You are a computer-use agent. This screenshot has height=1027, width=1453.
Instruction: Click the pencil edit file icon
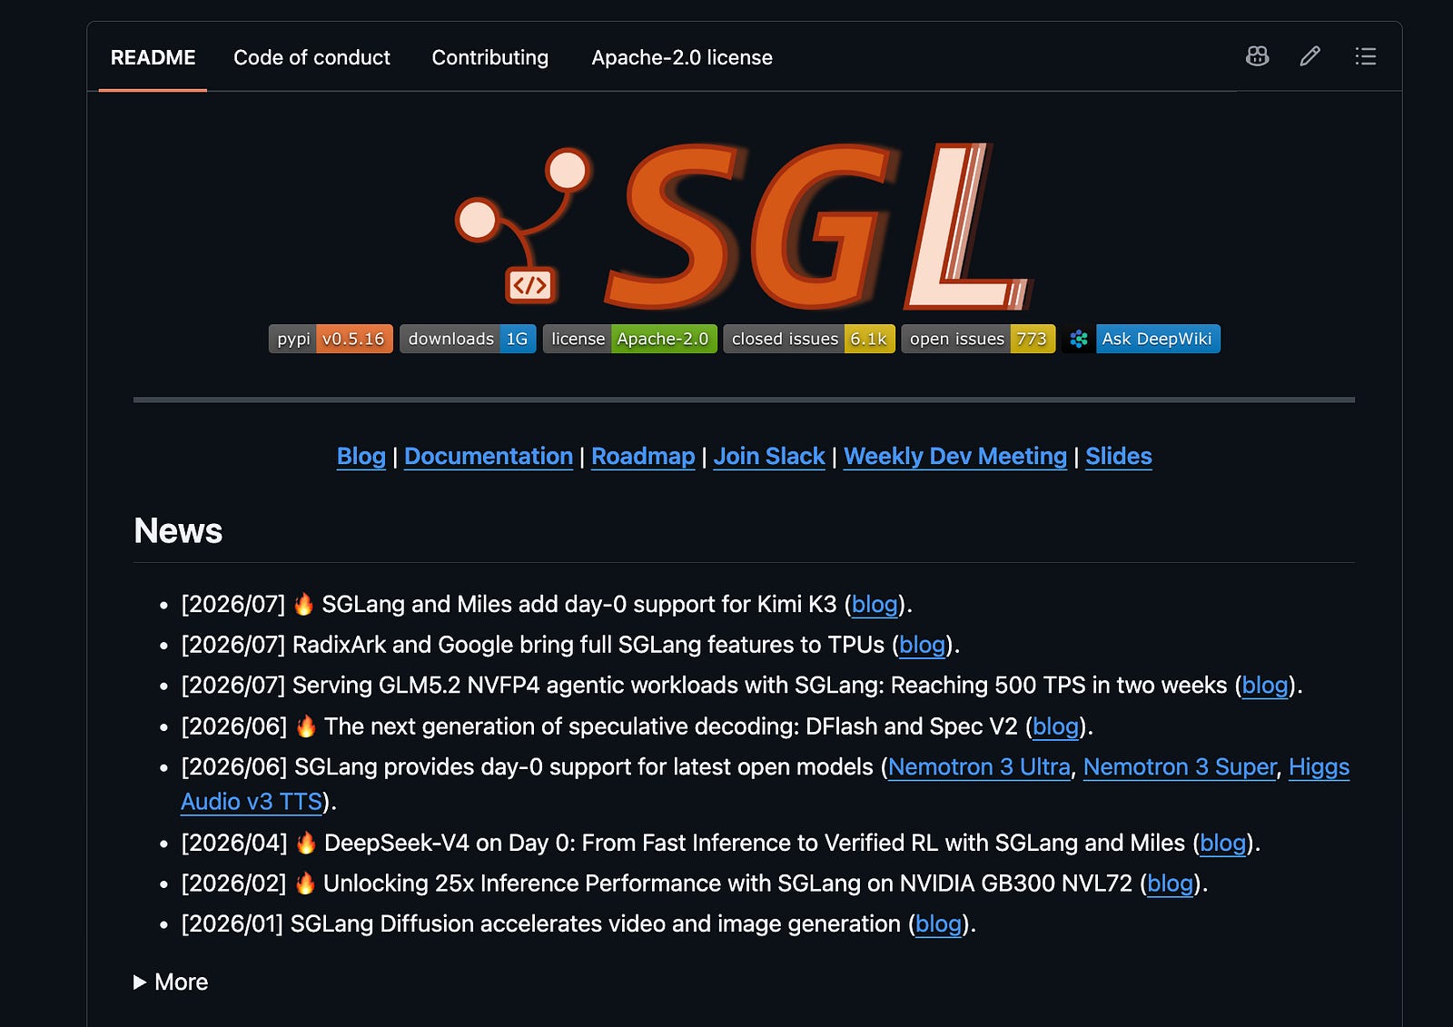pos(1310,56)
